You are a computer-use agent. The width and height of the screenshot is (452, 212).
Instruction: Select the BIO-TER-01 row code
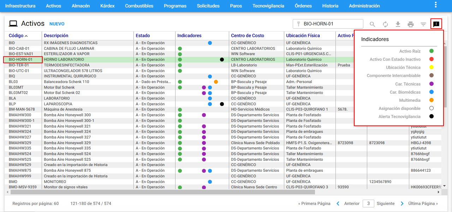point(19,65)
